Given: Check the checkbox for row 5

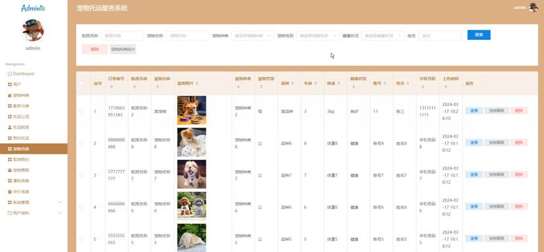Looking at the screenshot, I should (81, 239).
